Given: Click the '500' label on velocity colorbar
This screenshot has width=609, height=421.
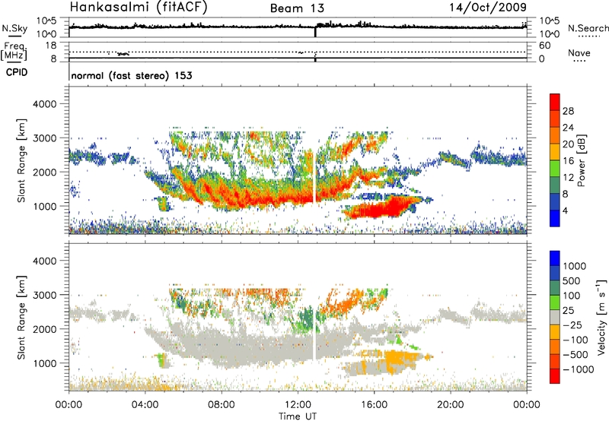Looking at the screenshot, I should pyautogui.click(x=572, y=280).
